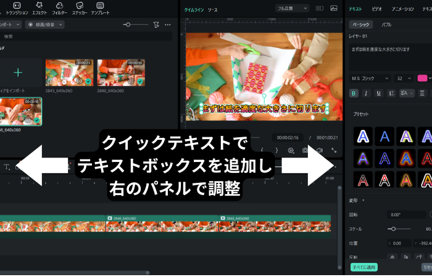Select the 3845_640x360 media thumbnail

point(69,73)
